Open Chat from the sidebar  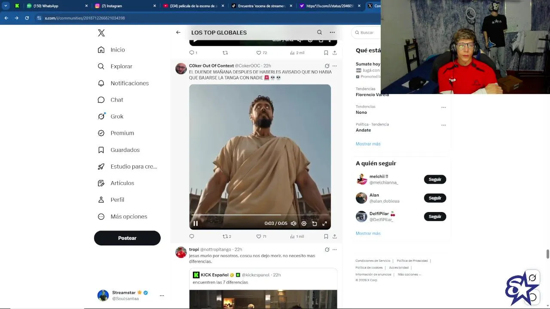[x=110, y=100]
